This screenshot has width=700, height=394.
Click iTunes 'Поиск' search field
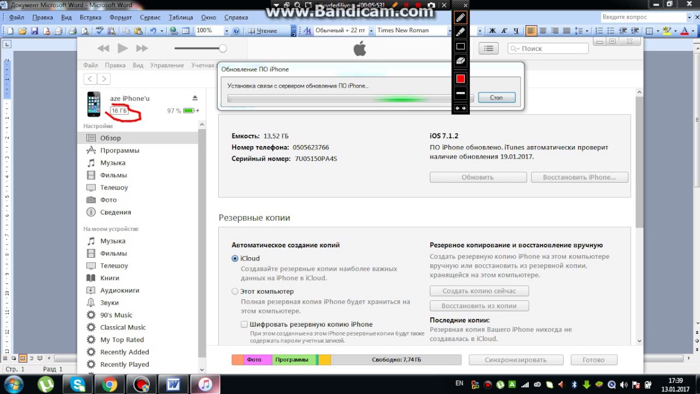pyautogui.click(x=548, y=48)
